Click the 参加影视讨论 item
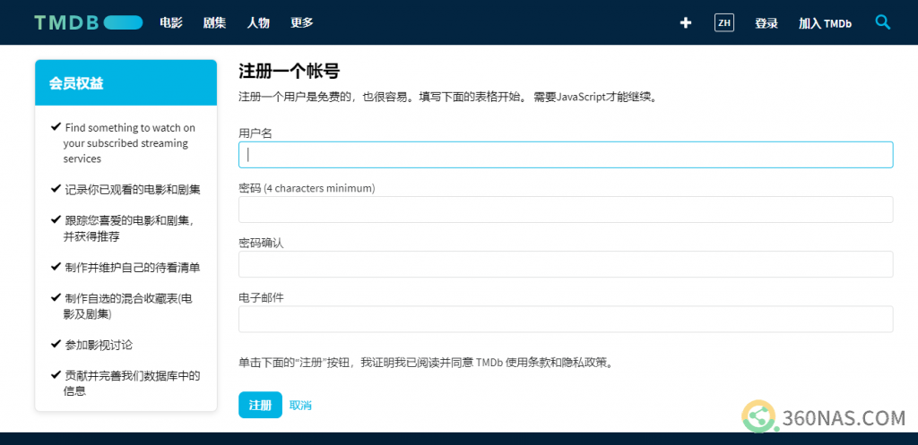 (92, 345)
